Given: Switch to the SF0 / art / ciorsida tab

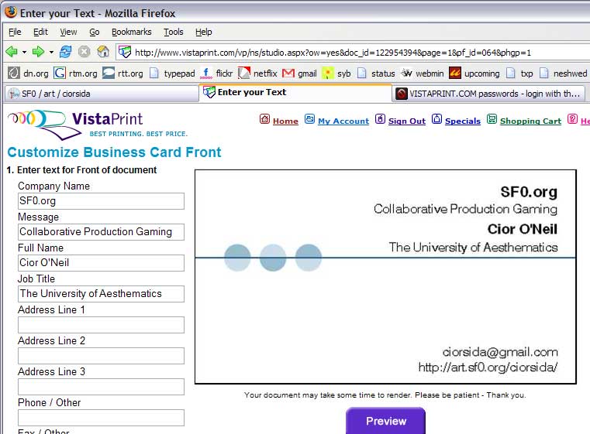Looking at the screenshot, I should [99, 94].
